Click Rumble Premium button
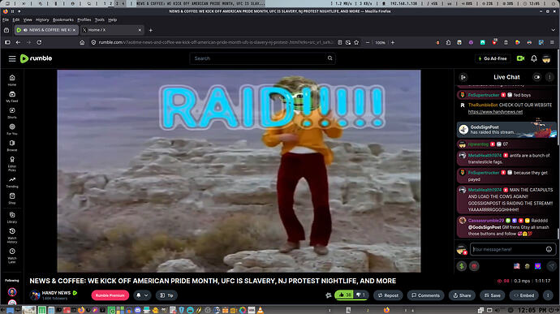The height and width of the screenshot is (314, 560). pyautogui.click(x=110, y=295)
